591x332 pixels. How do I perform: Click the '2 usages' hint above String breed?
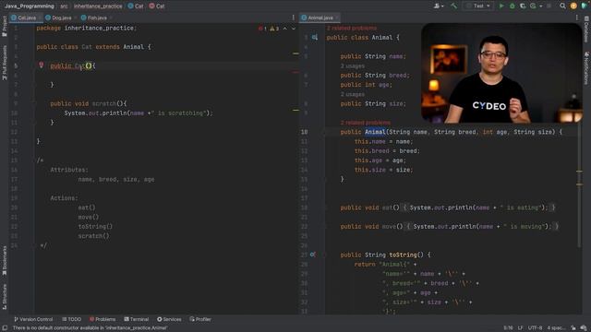[x=353, y=66]
